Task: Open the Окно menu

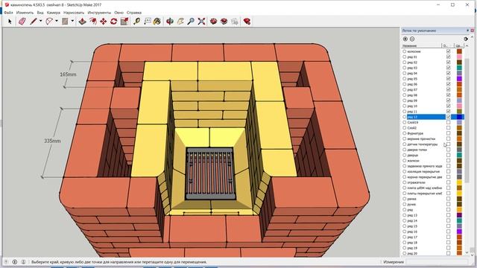Action: pos(119,13)
